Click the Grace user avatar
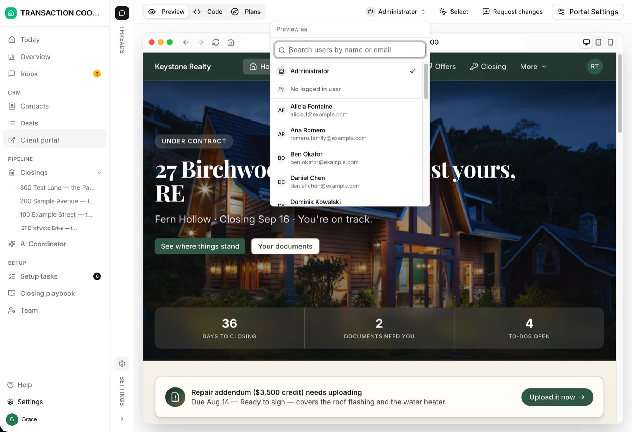 [12, 419]
